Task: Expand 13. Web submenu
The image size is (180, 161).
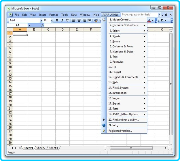Action: 127,82
